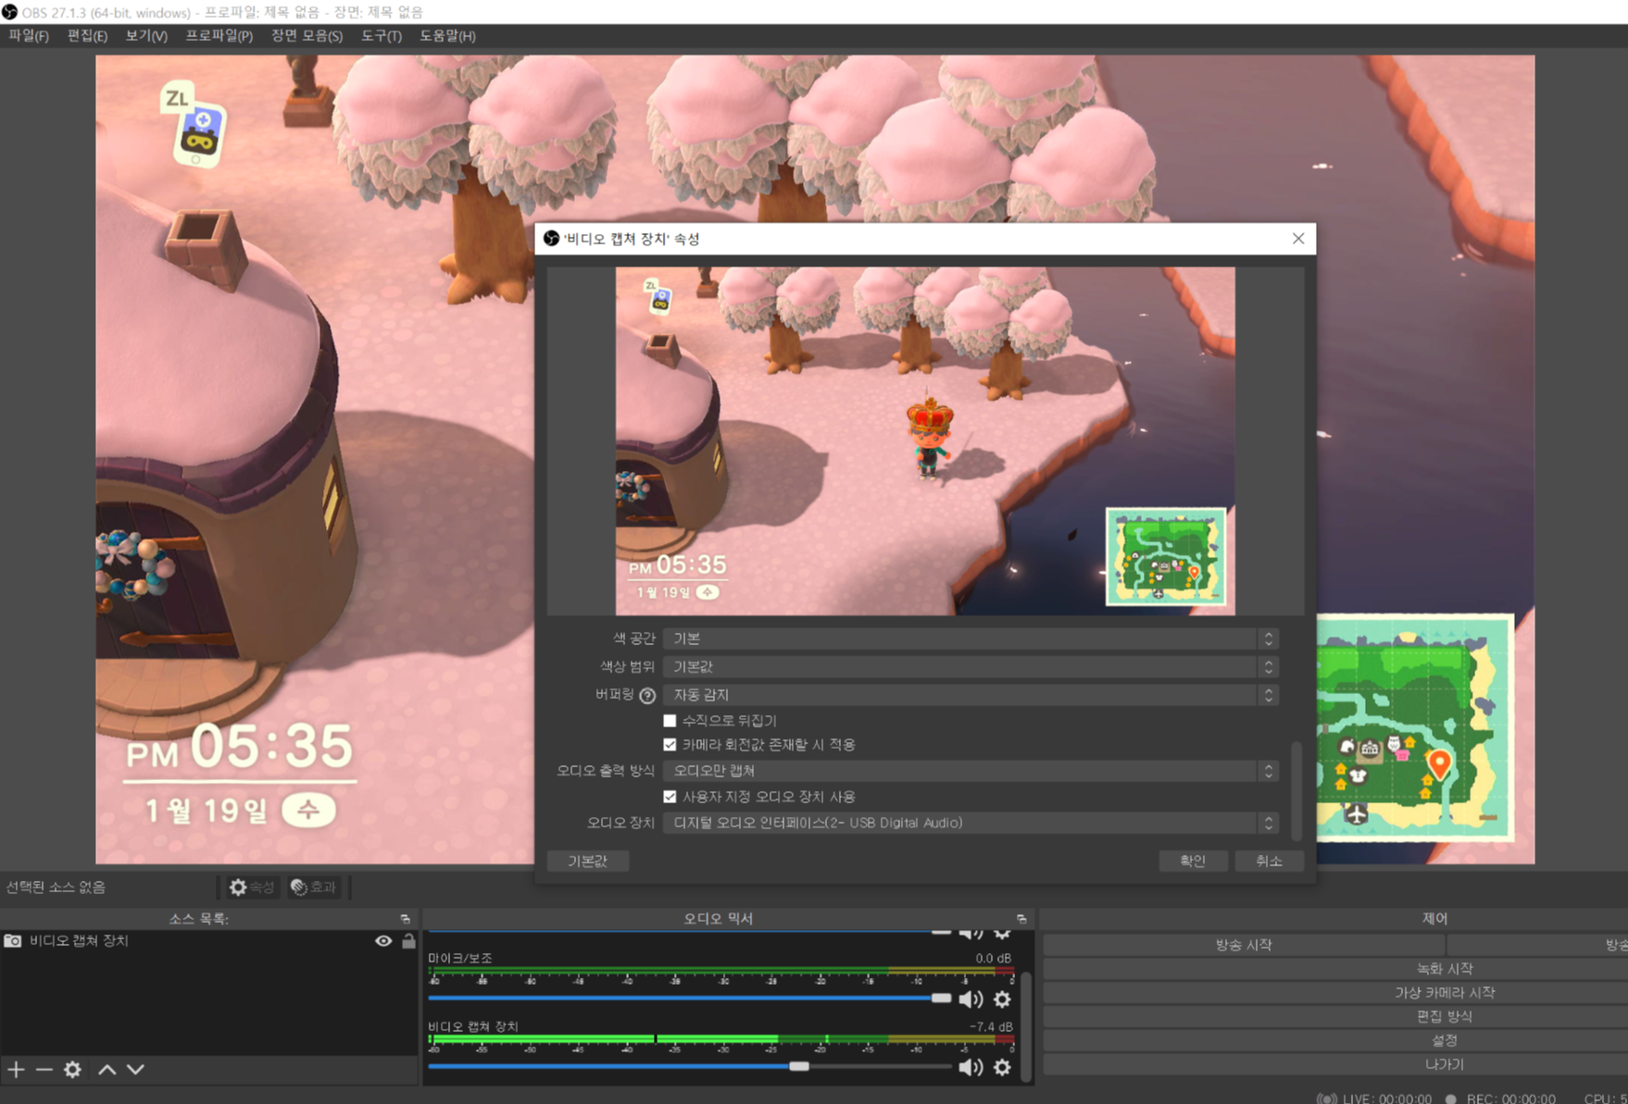Open the 색상 범위 dropdown
1628x1104 pixels.
(971, 666)
